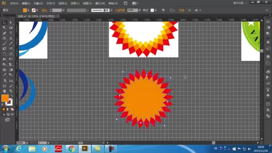The image size is (272, 153).
Task: Switch to the 完稿.ai document tab
Action: click(36, 16)
